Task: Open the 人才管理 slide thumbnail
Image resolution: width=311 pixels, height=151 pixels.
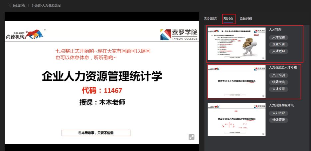Action: 236,44
